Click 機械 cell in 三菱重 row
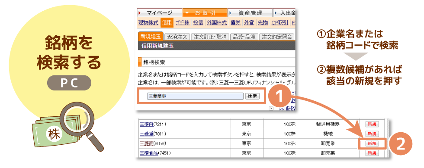Image resolution: width=424 pixels, height=168 pixels. point(328,134)
